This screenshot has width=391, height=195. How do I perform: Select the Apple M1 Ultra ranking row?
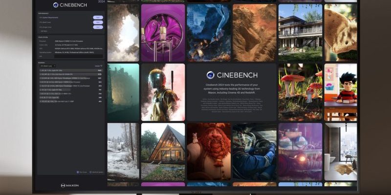point(71,70)
